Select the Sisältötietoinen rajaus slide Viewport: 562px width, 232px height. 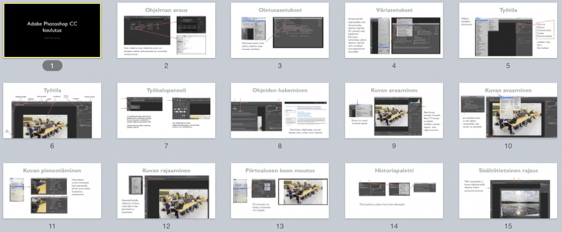[x=508, y=191]
